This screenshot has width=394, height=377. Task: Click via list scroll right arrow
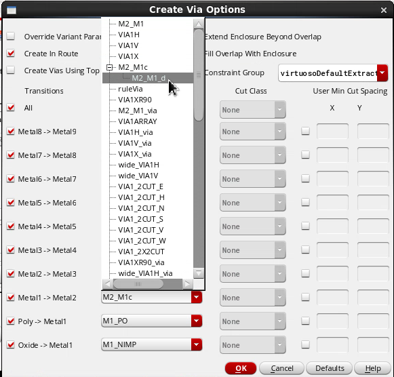click(187, 284)
